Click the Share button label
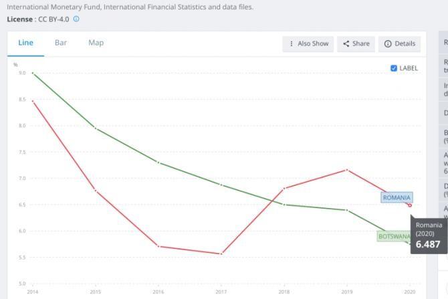The height and width of the screenshot is (299, 448). [360, 43]
